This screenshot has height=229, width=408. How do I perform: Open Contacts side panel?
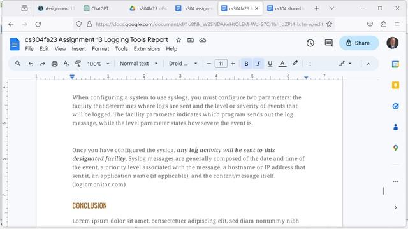[395, 127]
